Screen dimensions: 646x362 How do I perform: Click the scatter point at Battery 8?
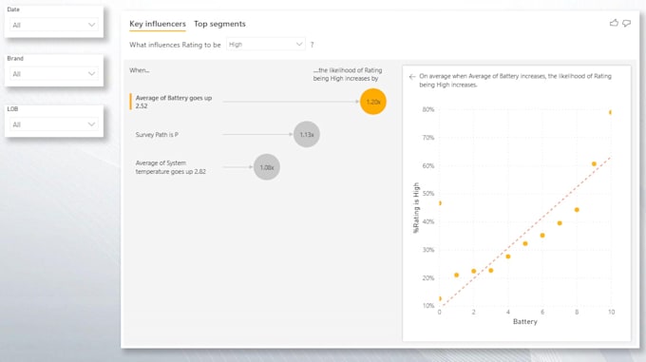click(577, 210)
